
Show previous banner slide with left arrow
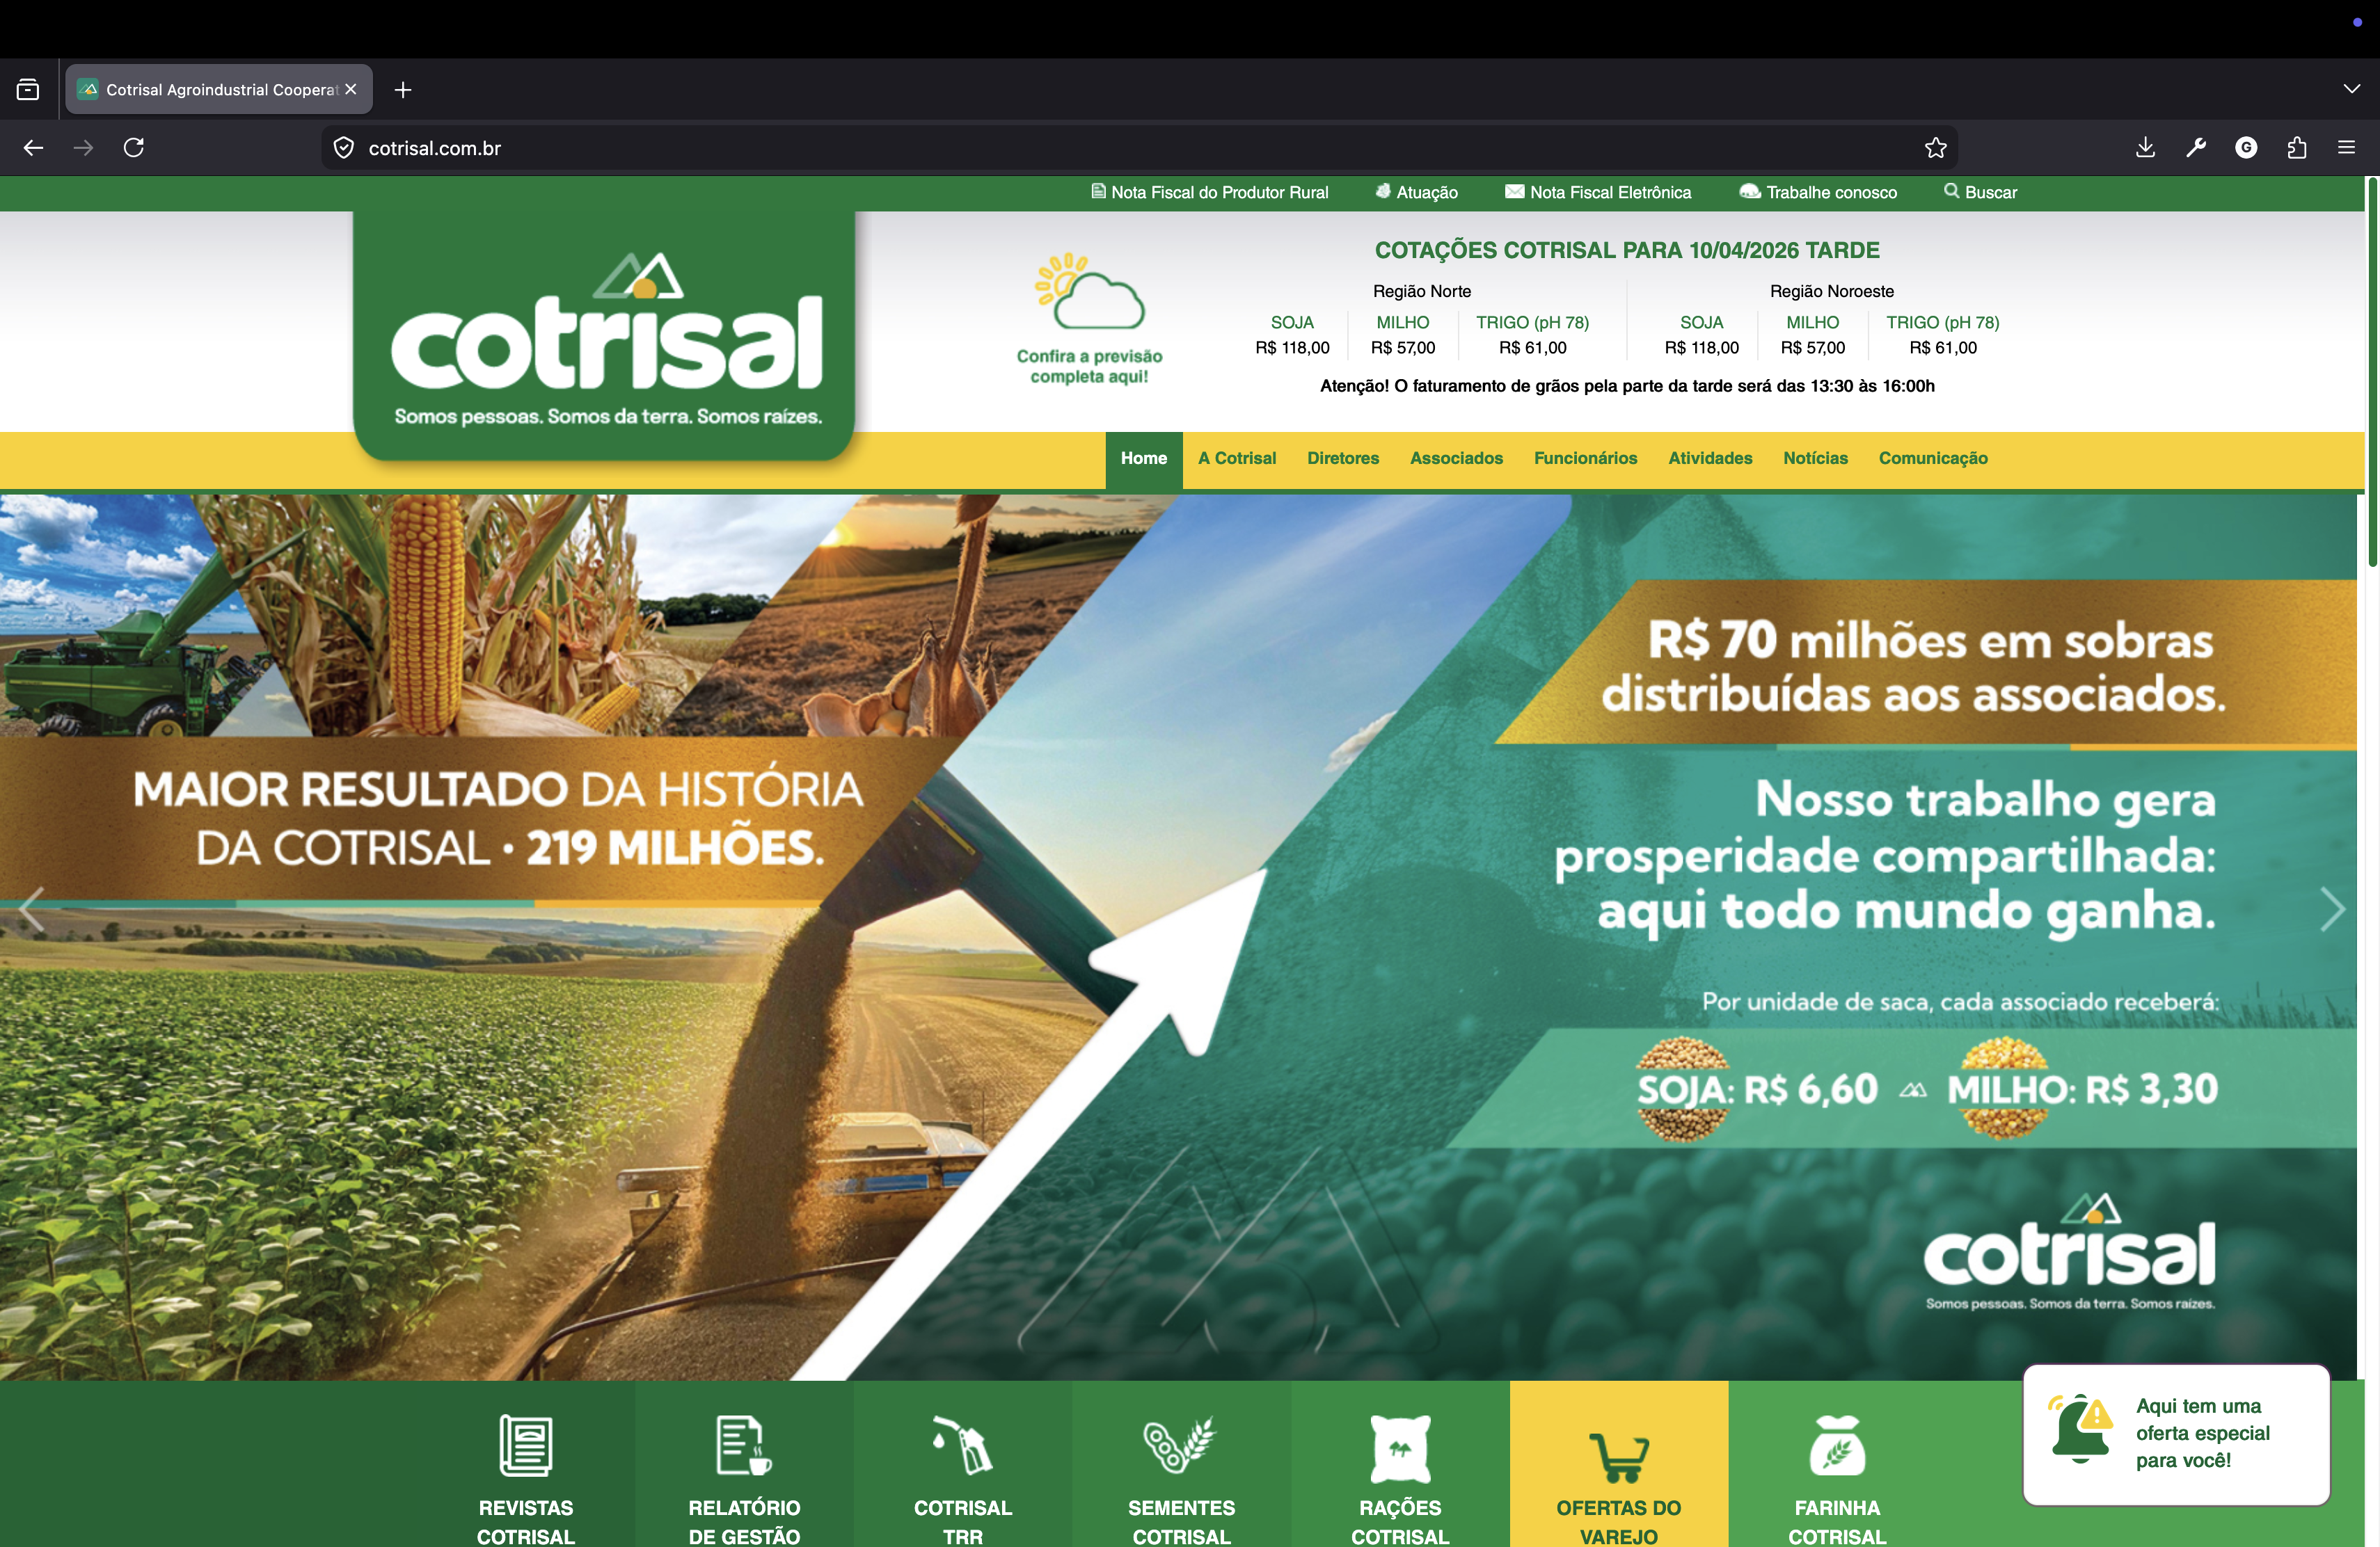pyautogui.click(x=31, y=909)
